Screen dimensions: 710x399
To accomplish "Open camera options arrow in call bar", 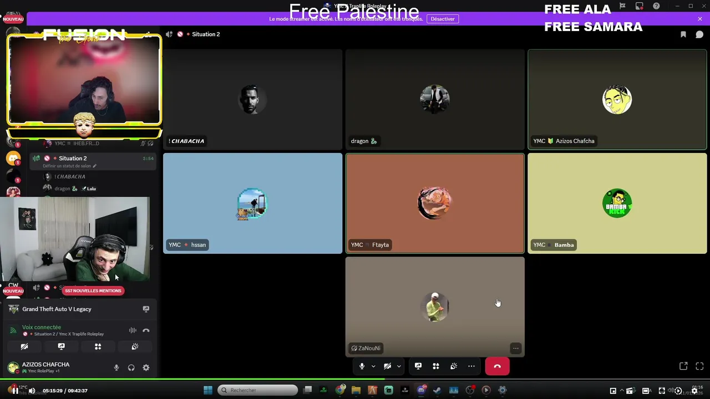I will click(399, 366).
